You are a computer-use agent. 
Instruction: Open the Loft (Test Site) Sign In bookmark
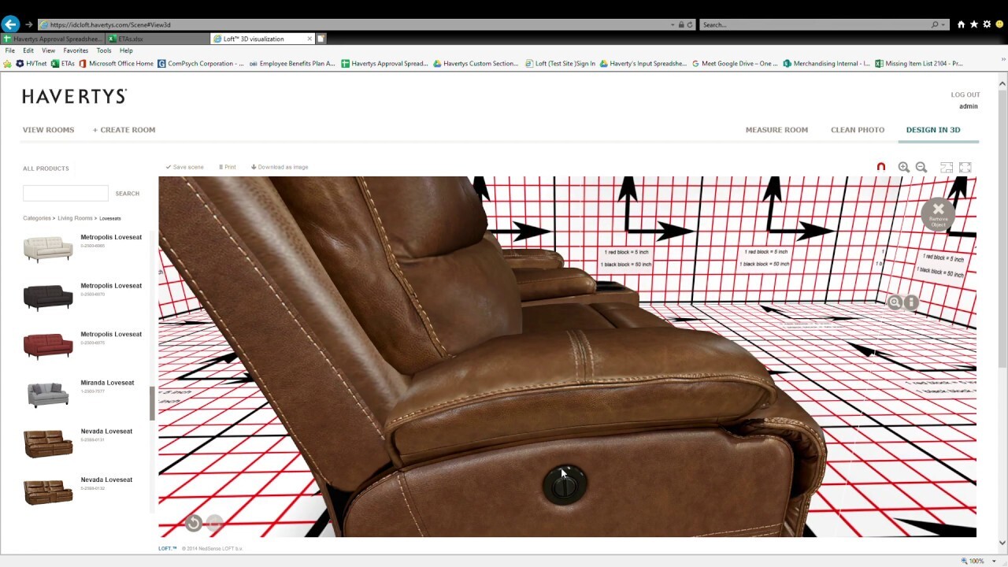coord(560,64)
